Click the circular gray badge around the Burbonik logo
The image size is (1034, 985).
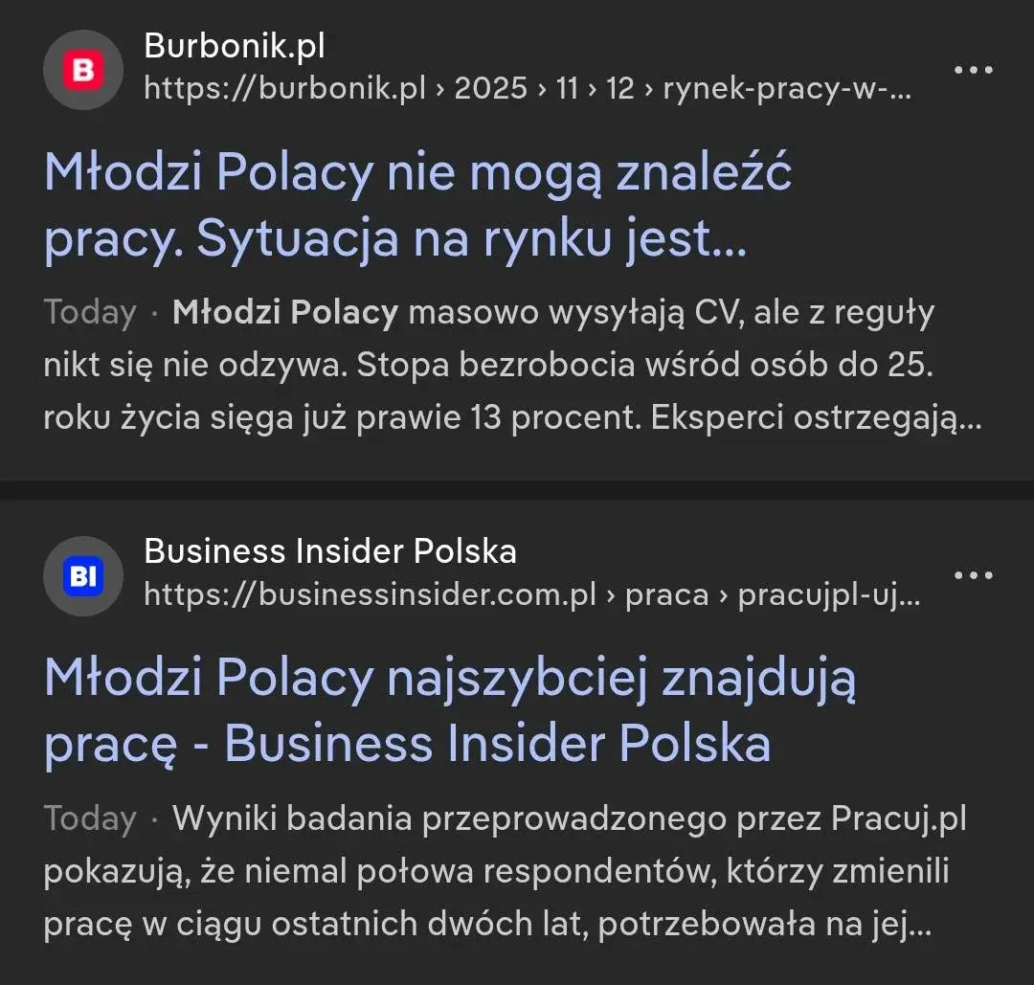click(82, 68)
